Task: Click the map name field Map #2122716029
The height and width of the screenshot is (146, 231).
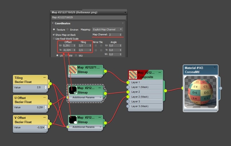Action: 89,17
